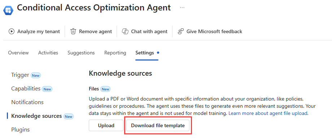Open Chat with agent

click(145, 31)
